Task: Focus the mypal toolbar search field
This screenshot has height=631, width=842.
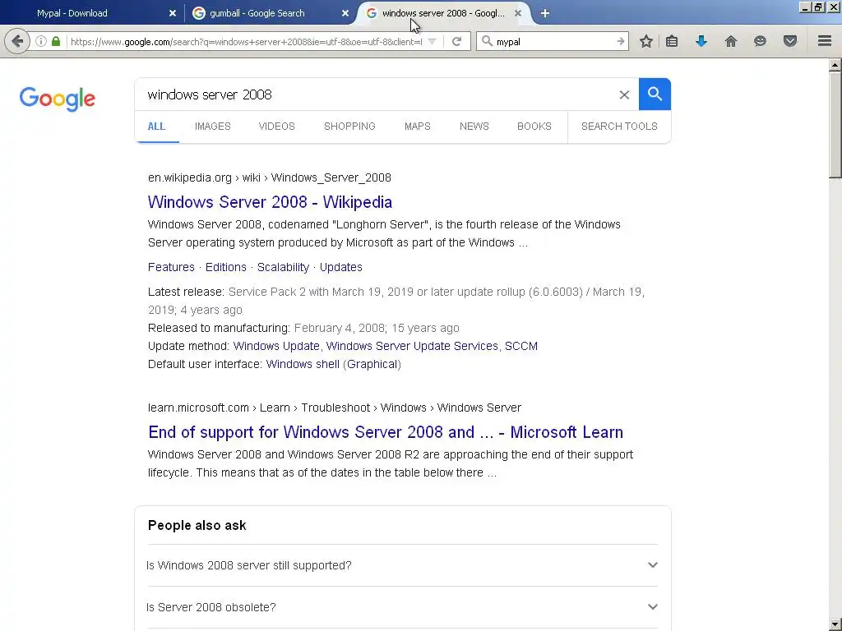Action: point(553,41)
